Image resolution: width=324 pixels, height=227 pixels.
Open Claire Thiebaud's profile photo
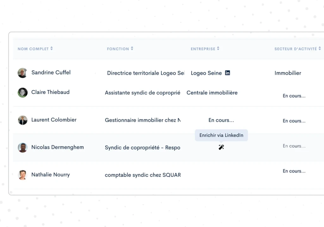coord(22,92)
